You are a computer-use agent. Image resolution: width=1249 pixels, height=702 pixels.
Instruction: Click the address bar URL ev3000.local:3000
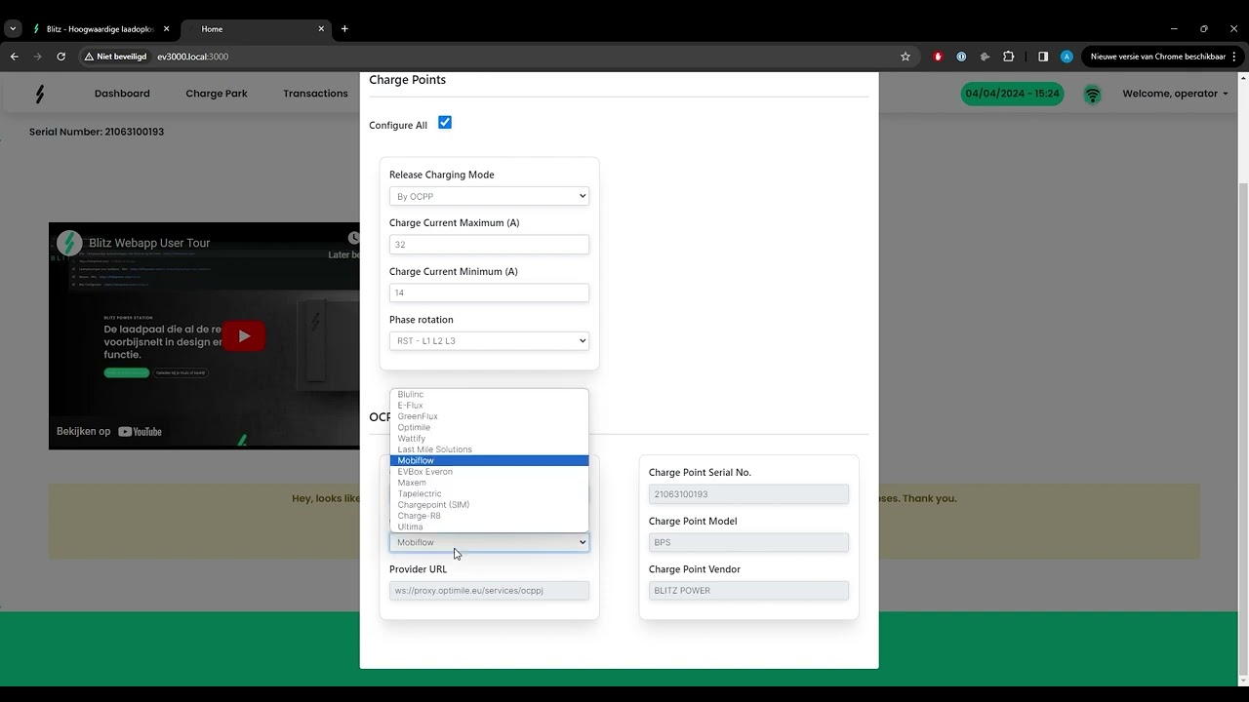[193, 57]
